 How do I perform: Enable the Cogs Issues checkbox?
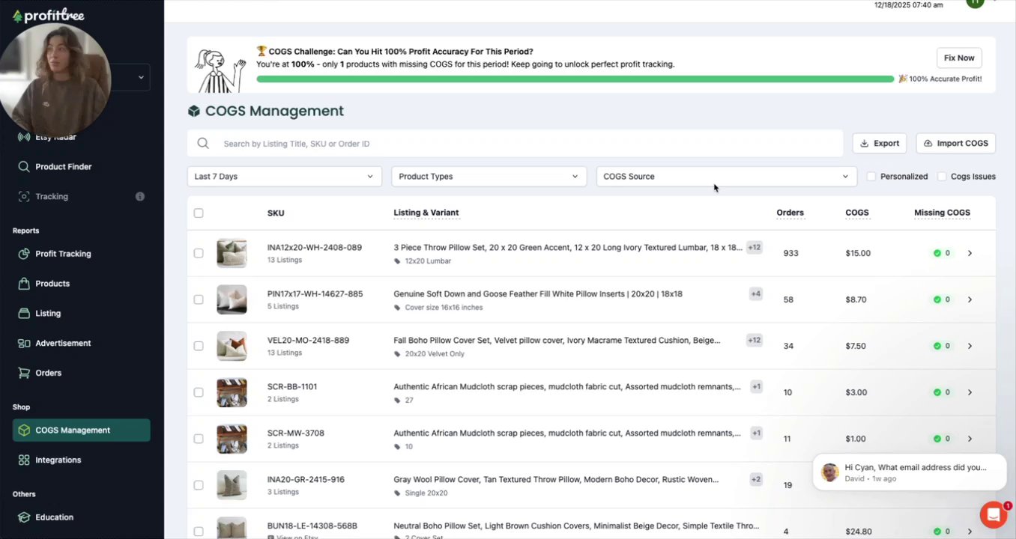tap(943, 177)
